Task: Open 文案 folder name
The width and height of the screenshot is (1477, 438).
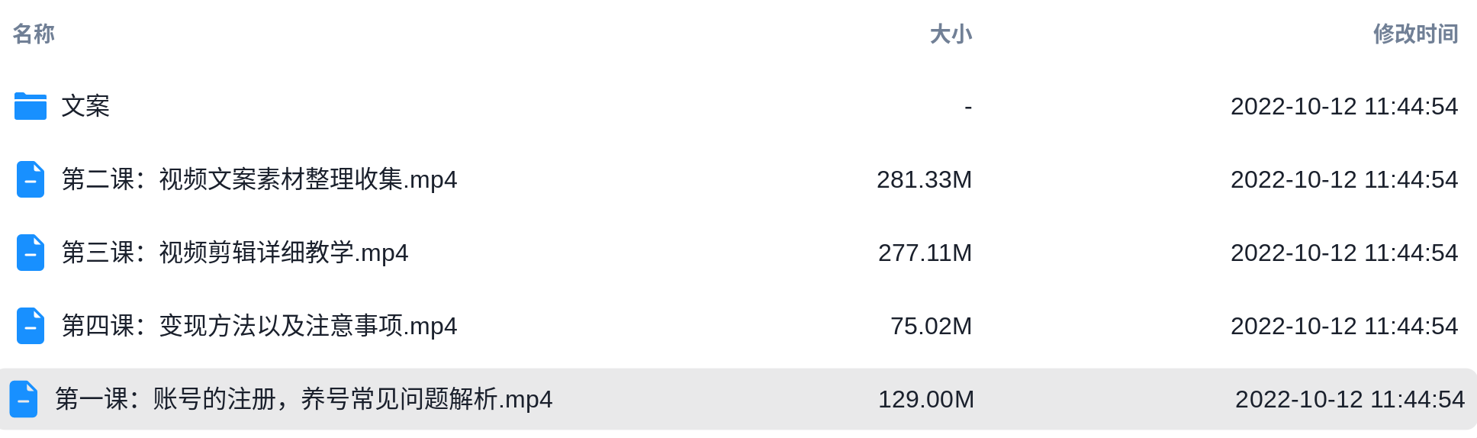Action: click(x=85, y=106)
